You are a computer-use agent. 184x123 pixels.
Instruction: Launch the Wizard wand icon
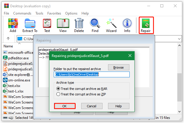[x=111, y=25]
